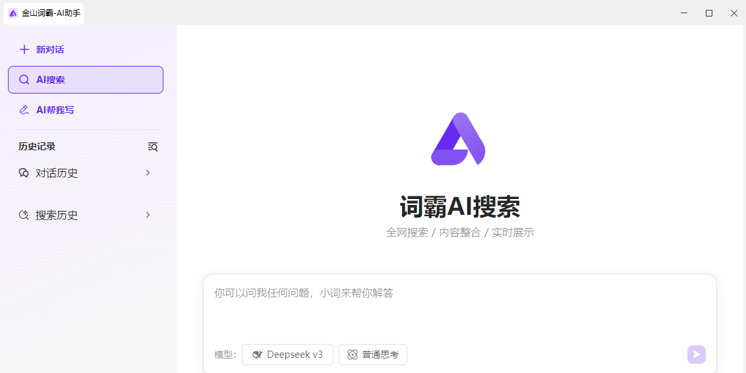
Task: Open the history search icon next to 历史记录
Action: (153, 146)
